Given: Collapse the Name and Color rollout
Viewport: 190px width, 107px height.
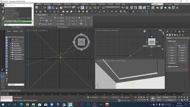Looking at the screenshot, I should click(173, 67).
